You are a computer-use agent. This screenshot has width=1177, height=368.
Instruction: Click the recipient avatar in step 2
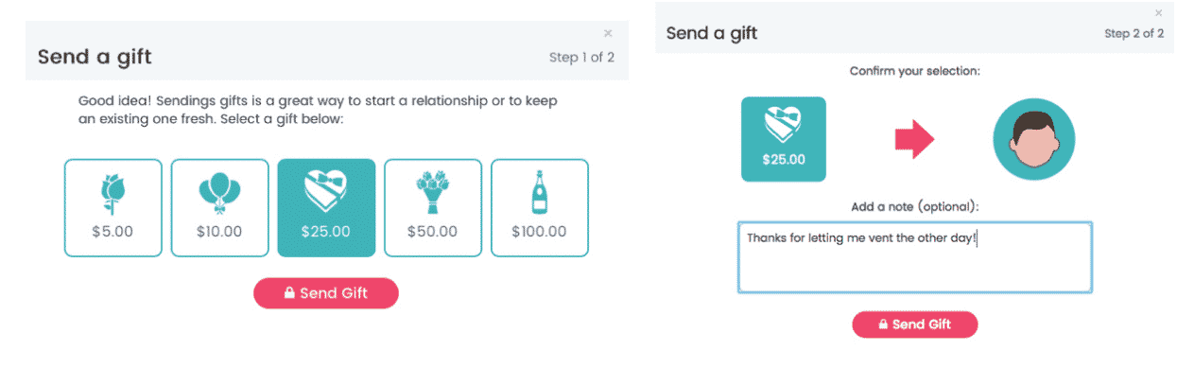(x=1033, y=140)
